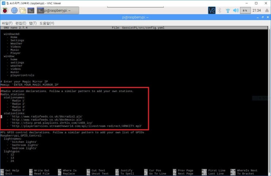Click the 'stationnames:' line
This screenshot has width=271, height=176.
(14, 97)
